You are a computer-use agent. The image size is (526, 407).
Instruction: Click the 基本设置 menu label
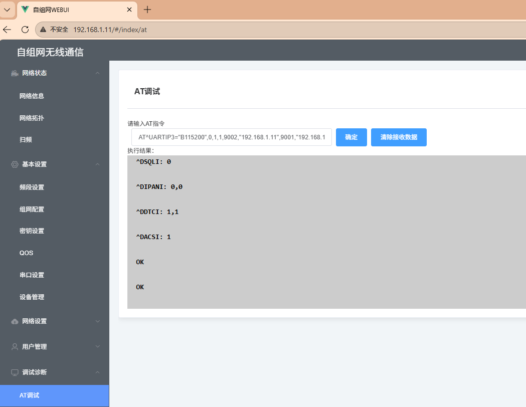point(34,164)
